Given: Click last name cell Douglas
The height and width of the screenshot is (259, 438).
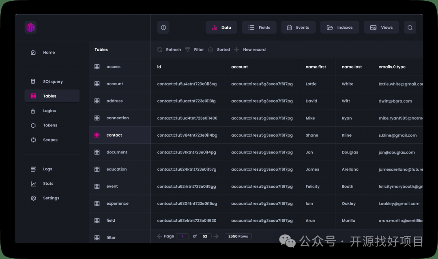Looking at the screenshot, I should (350, 152).
